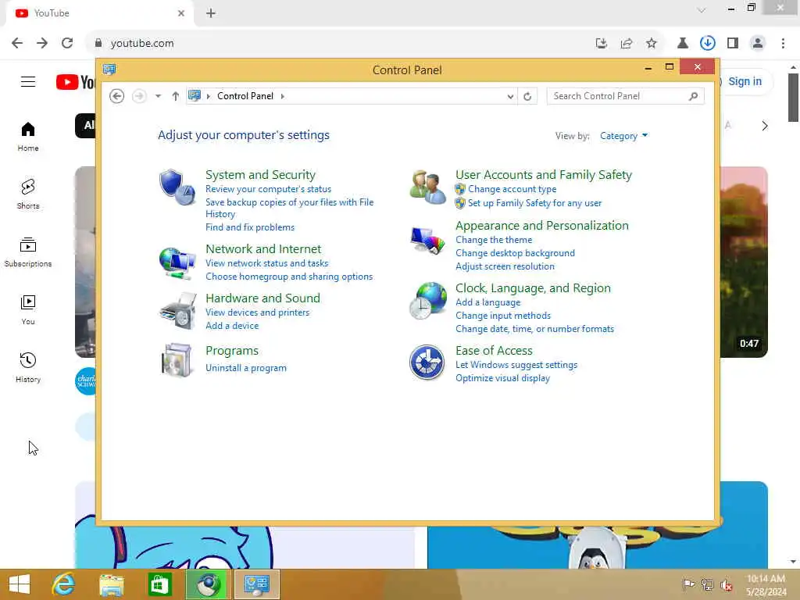800x600 pixels.
Task: Open YouTube Subscriptions in sidebar
Action: [28, 252]
